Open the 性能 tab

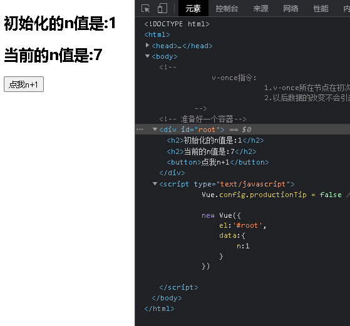pyautogui.click(x=321, y=9)
